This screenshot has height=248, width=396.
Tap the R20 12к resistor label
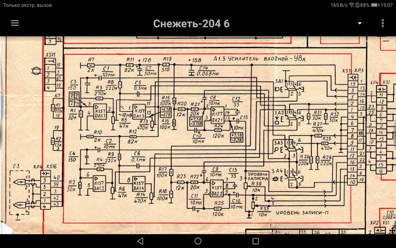(181, 109)
